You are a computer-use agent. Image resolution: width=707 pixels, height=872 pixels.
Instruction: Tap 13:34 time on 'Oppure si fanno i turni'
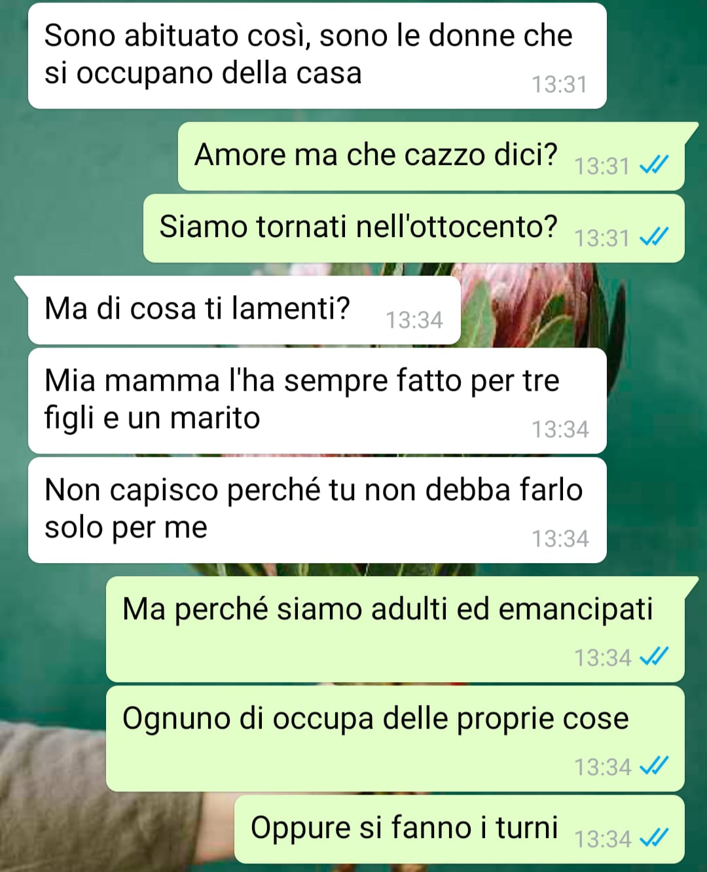[602, 839]
